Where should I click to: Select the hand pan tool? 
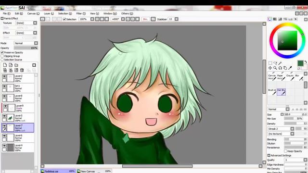click(285, 68)
